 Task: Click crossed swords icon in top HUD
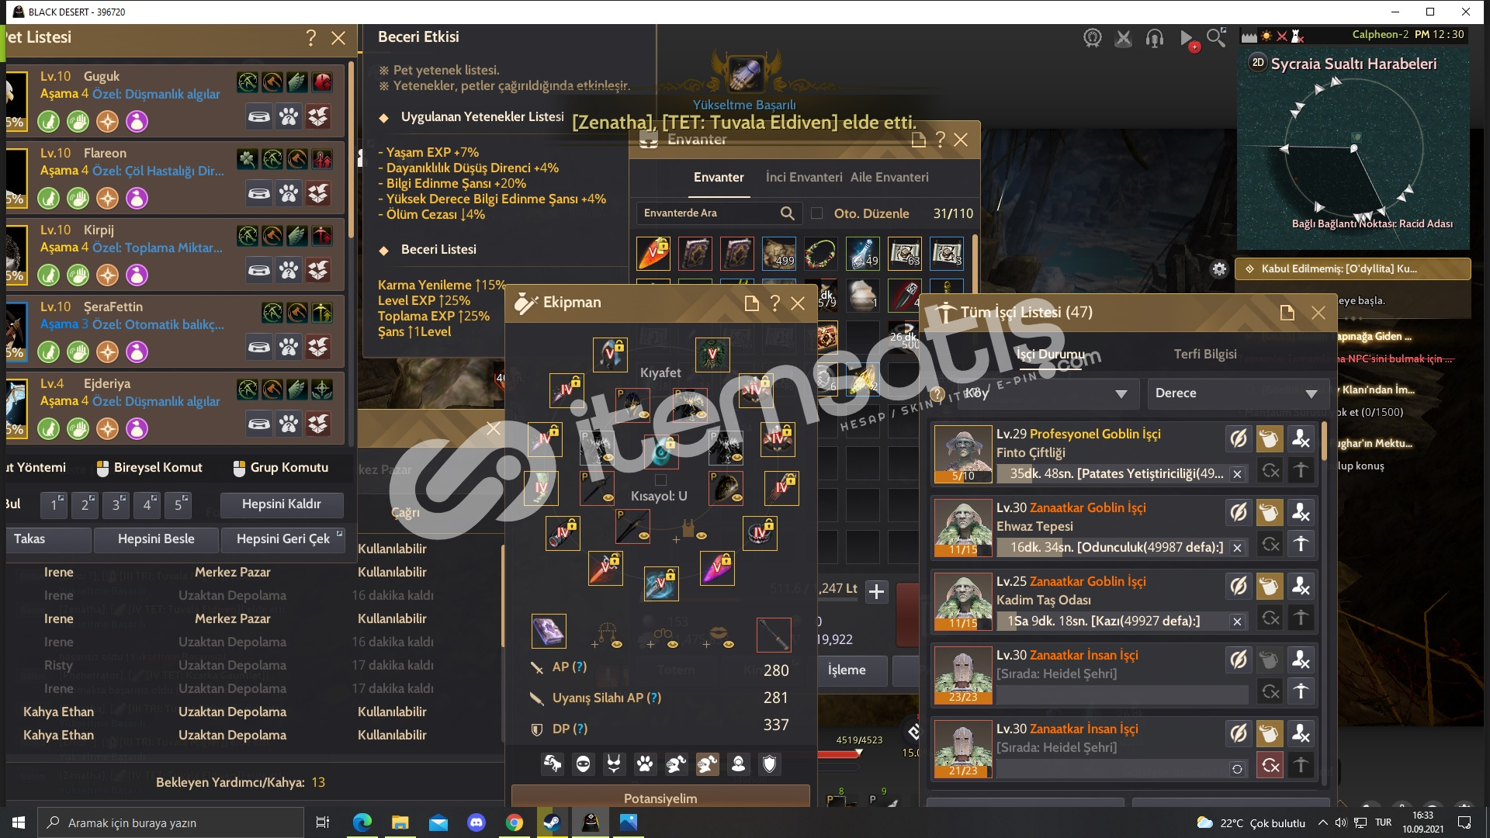[x=1123, y=37]
